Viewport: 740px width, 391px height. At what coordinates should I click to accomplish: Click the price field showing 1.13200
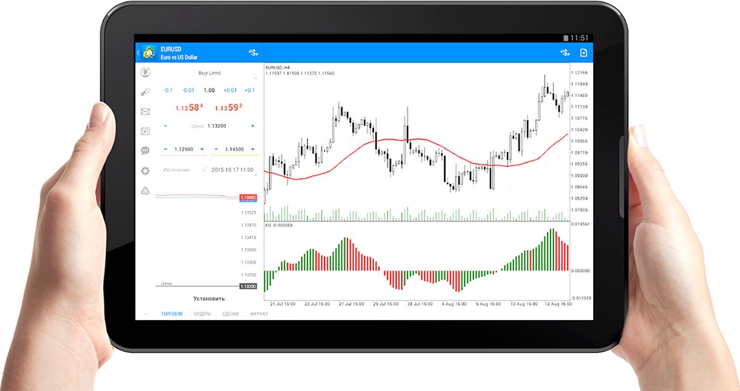tap(216, 126)
